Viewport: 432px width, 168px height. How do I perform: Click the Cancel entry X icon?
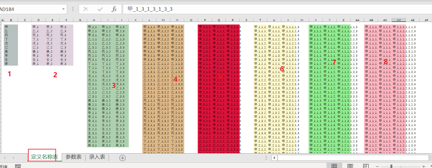click(x=86, y=9)
